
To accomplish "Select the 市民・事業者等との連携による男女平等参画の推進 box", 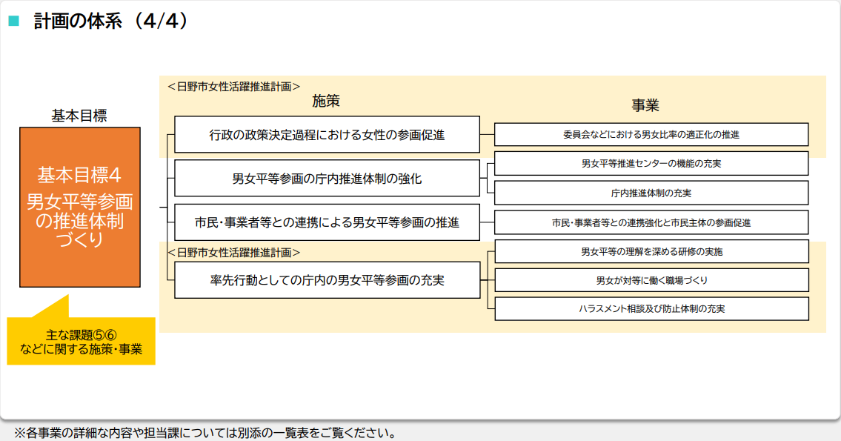I will 327,222.
